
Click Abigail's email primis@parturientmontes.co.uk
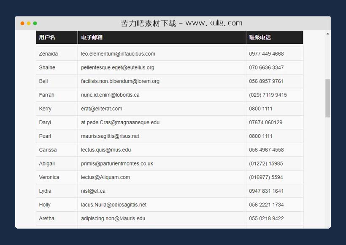pos(118,163)
